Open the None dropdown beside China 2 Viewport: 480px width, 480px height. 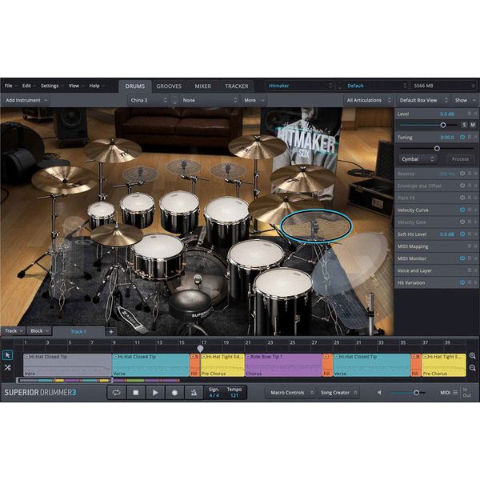(209, 100)
